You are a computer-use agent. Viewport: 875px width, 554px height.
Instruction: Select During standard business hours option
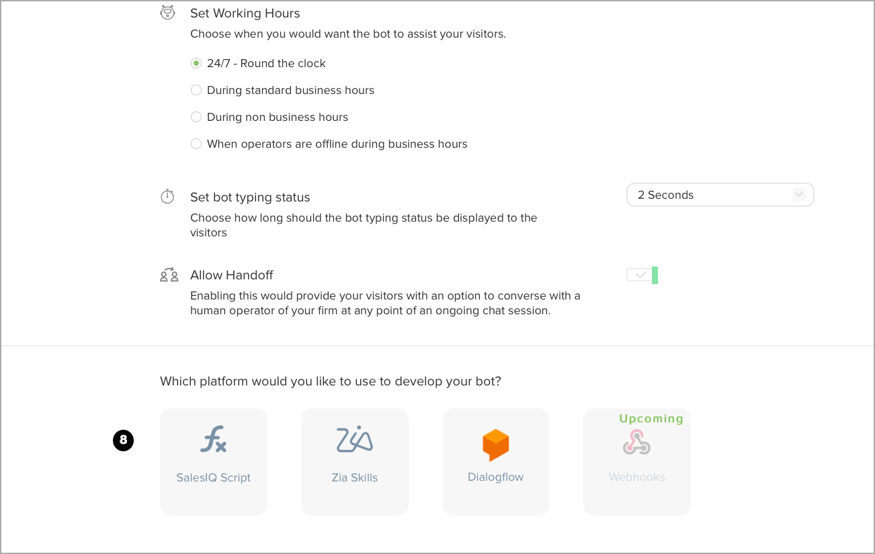click(x=196, y=90)
